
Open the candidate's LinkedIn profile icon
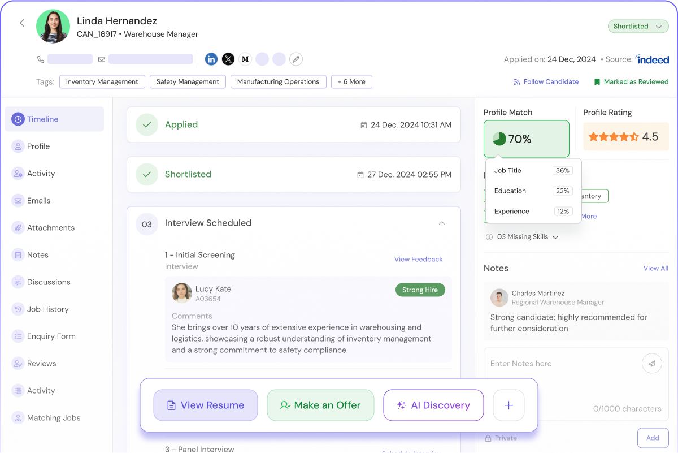(211, 59)
